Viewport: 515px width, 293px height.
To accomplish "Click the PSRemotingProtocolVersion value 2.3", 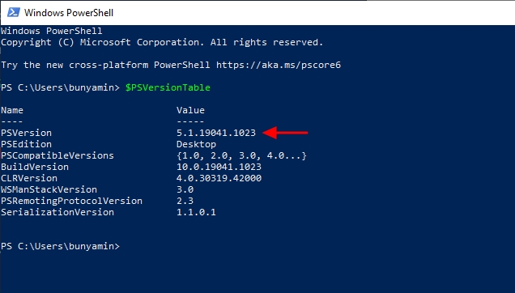I will pyautogui.click(x=185, y=201).
